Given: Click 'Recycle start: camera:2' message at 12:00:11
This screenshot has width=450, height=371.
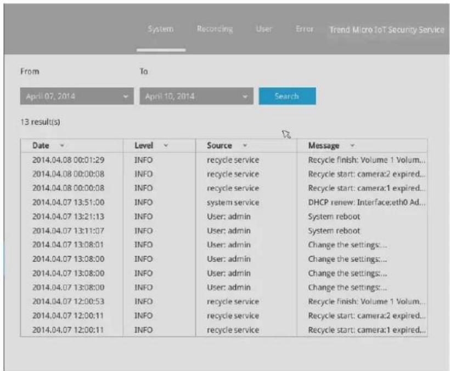Looking at the screenshot, I should 367,316.
